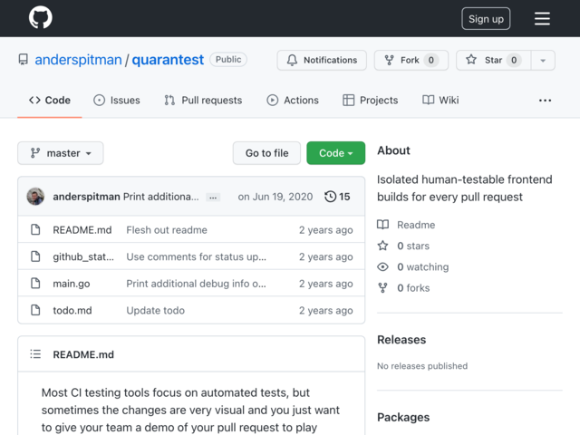Viewport: 580px width, 435px height.
Task: Click the fork icon beside 0 forks
Action: 382,288
